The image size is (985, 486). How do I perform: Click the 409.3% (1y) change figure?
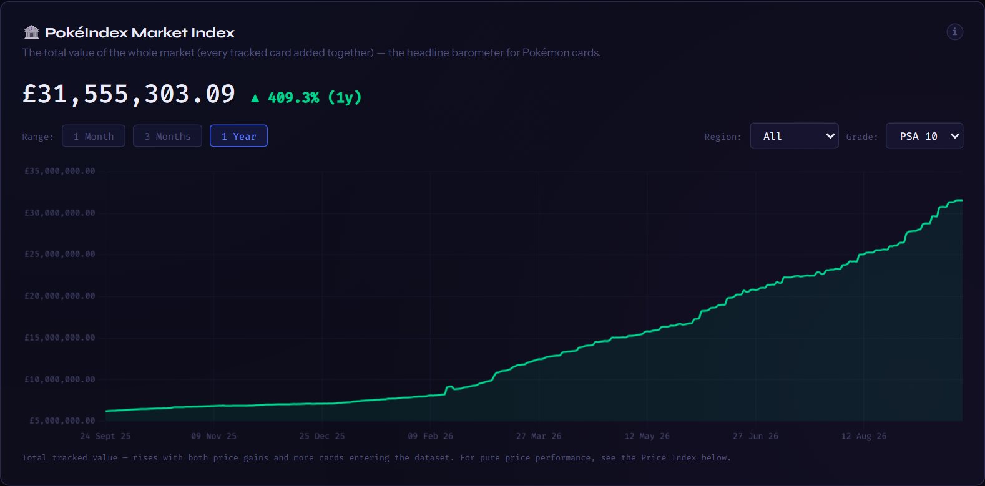click(x=315, y=97)
